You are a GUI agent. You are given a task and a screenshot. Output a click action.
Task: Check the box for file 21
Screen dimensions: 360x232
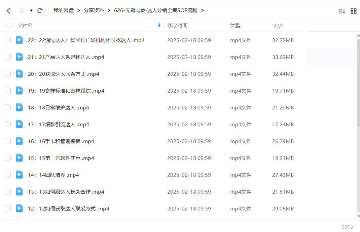pyautogui.click(x=8, y=57)
